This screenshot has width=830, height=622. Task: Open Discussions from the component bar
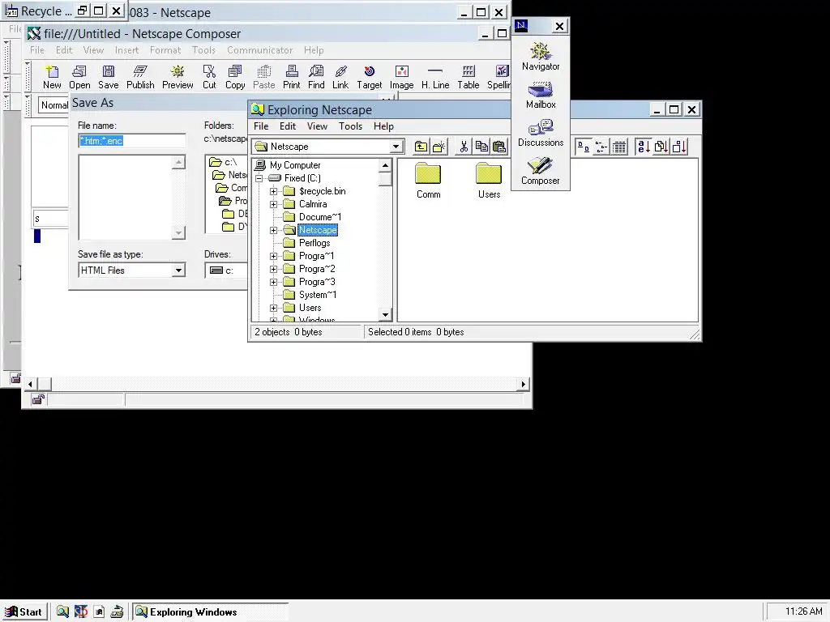tap(541, 134)
